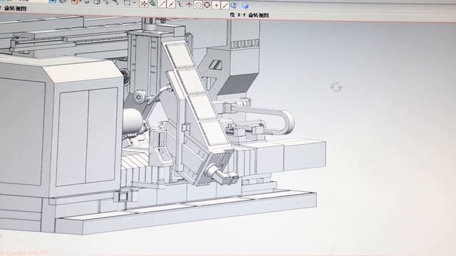This screenshot has height=256, width=456.
Task: Click the X-Y 旋转视图 status text
Action: click(x=249, y=15)
